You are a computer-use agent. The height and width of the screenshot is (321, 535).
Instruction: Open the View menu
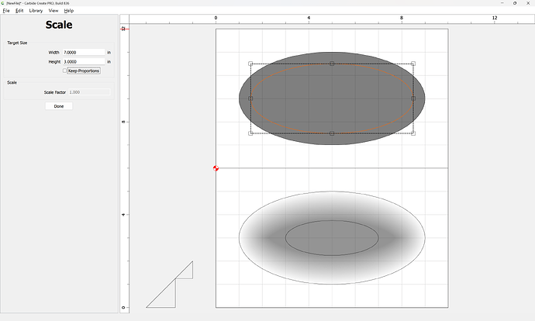53,11
